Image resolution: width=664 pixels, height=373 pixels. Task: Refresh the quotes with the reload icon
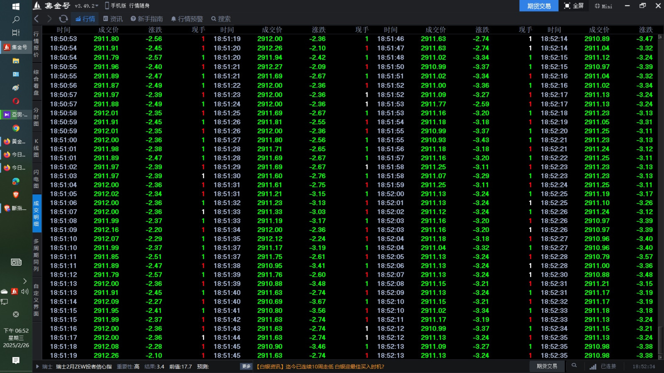[63, 19]
